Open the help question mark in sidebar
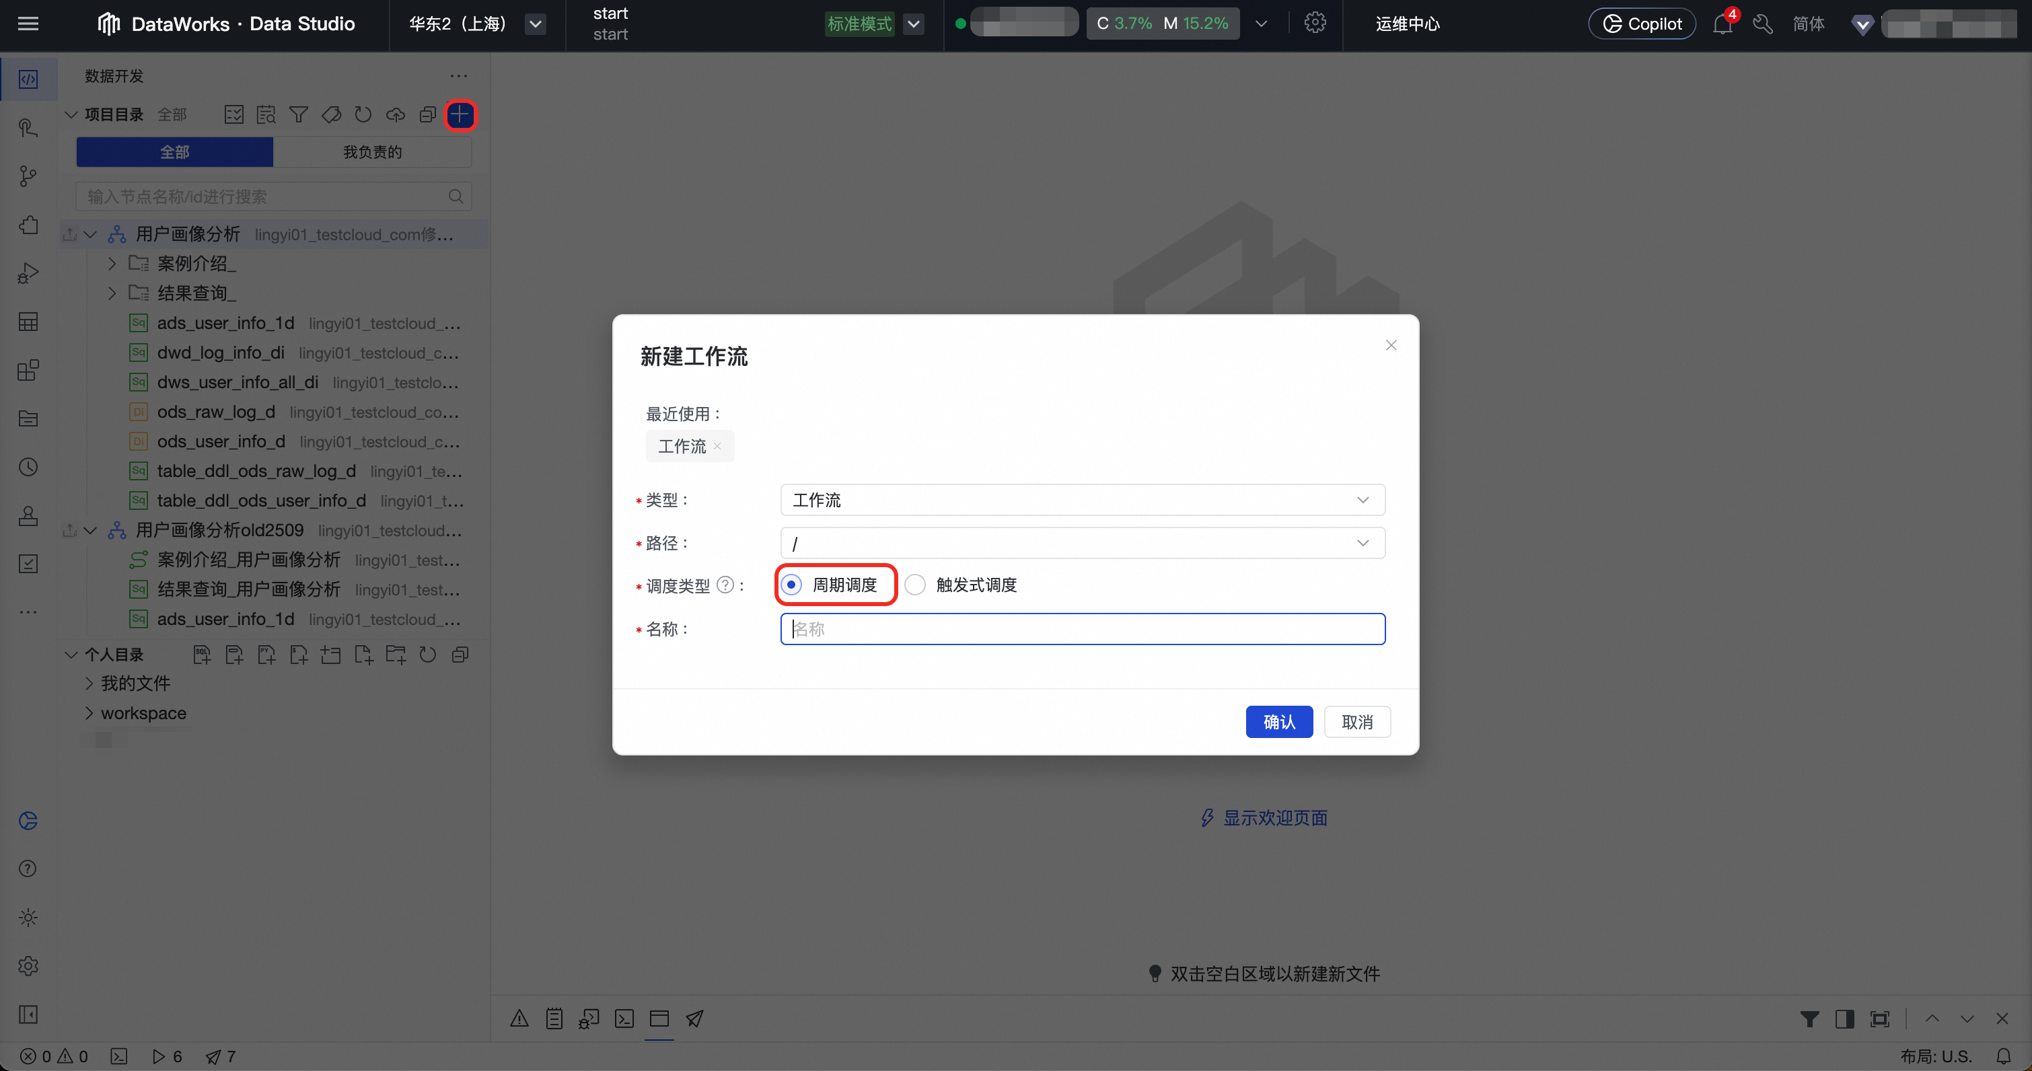The height and width of the screenshot is (1071, 2032). click(28, 869)
